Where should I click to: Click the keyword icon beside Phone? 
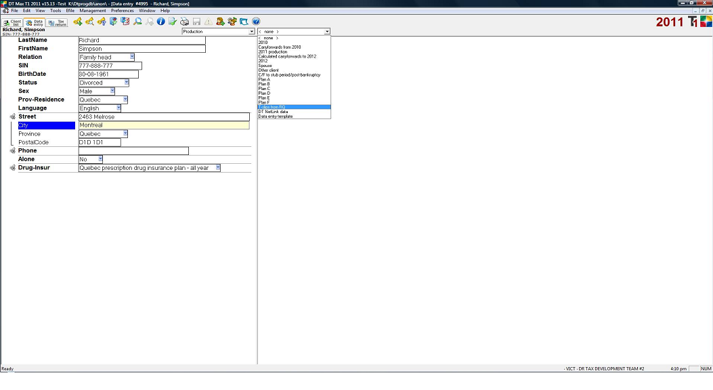coord(13,151)
